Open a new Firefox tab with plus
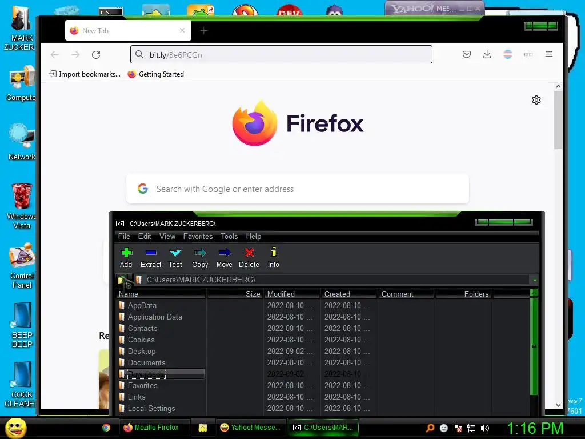585x439 pixels. pyautogui.click(x=204, y=31)
